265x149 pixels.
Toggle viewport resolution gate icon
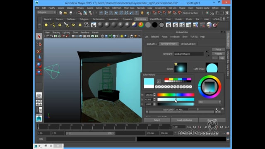click(81, 36)
